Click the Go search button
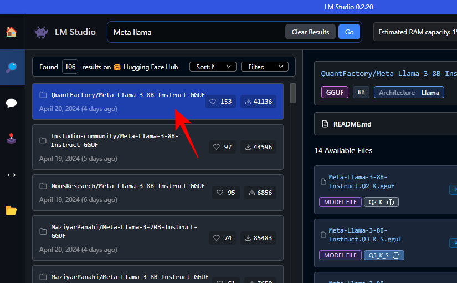Image resolution: width=457 pixels, height=283 pixels. click(349, 32)
